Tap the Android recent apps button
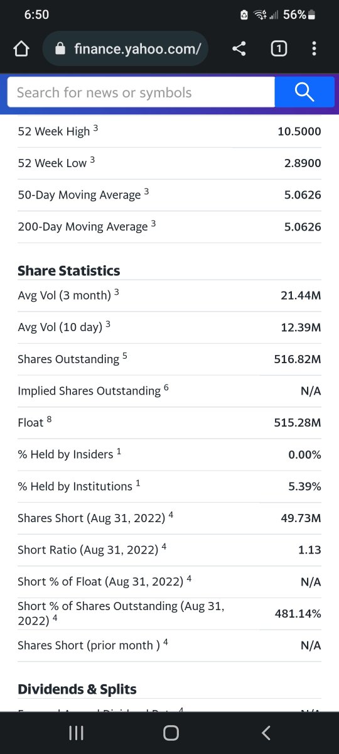The height and width of the screenshot is (754, 339). click(x=76, y=733)
